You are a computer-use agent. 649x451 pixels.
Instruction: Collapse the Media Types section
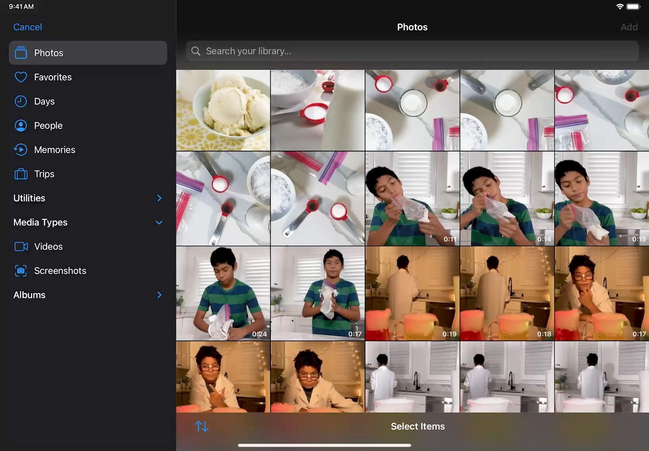pyautogui.click(x=159, y=222)
